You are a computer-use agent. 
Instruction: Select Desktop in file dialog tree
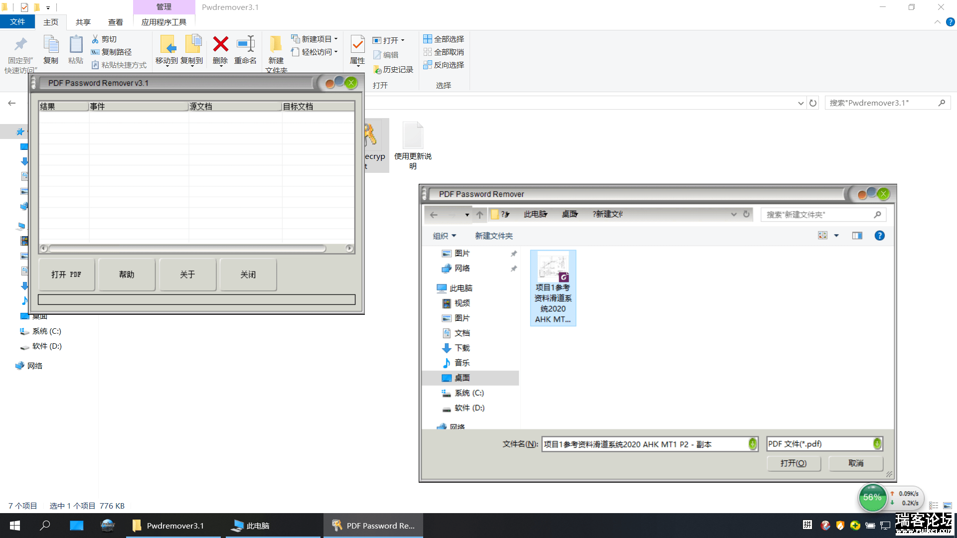pyautogui.click(x=462, y=378)
